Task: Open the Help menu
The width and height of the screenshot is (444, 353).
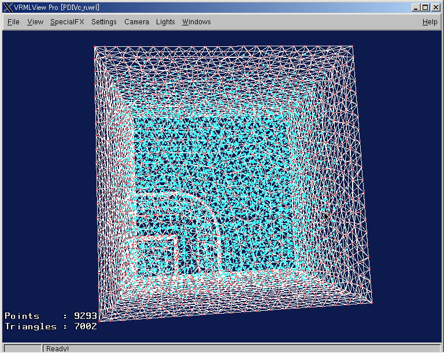Action: (430, 22)
